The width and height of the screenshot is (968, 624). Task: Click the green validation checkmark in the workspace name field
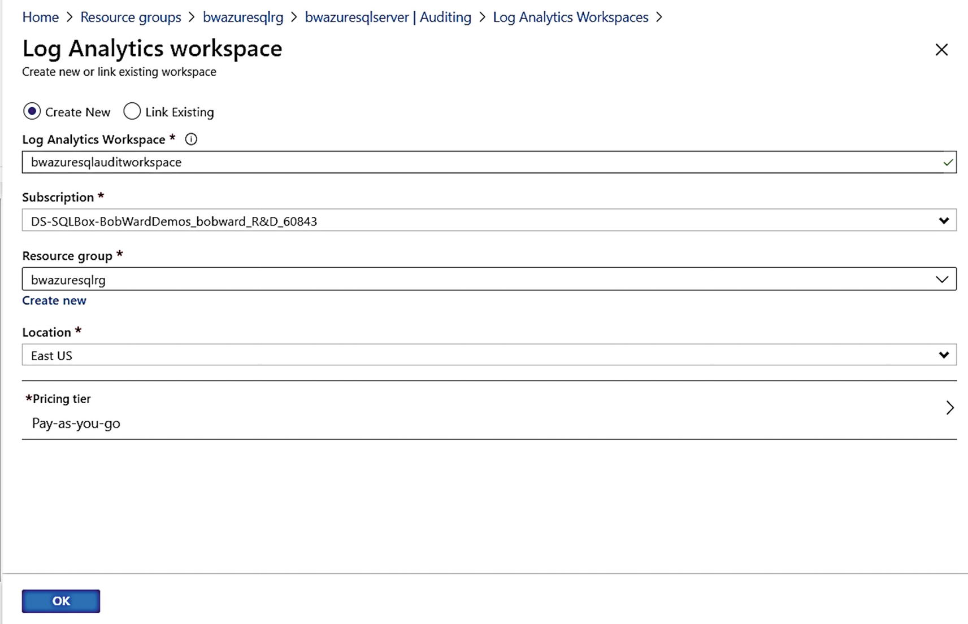(948, 163)
